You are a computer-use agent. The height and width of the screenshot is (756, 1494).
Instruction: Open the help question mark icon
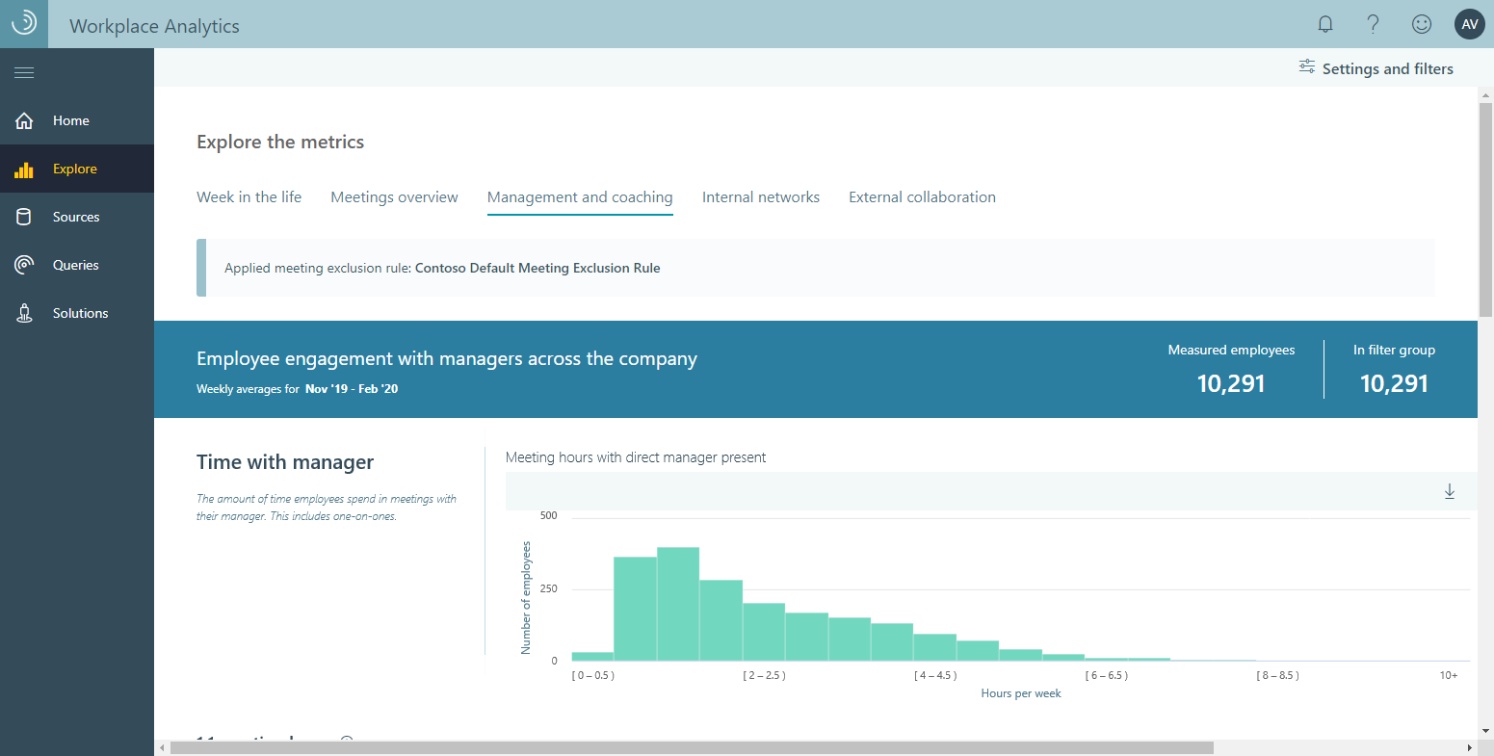point(1374,25)
